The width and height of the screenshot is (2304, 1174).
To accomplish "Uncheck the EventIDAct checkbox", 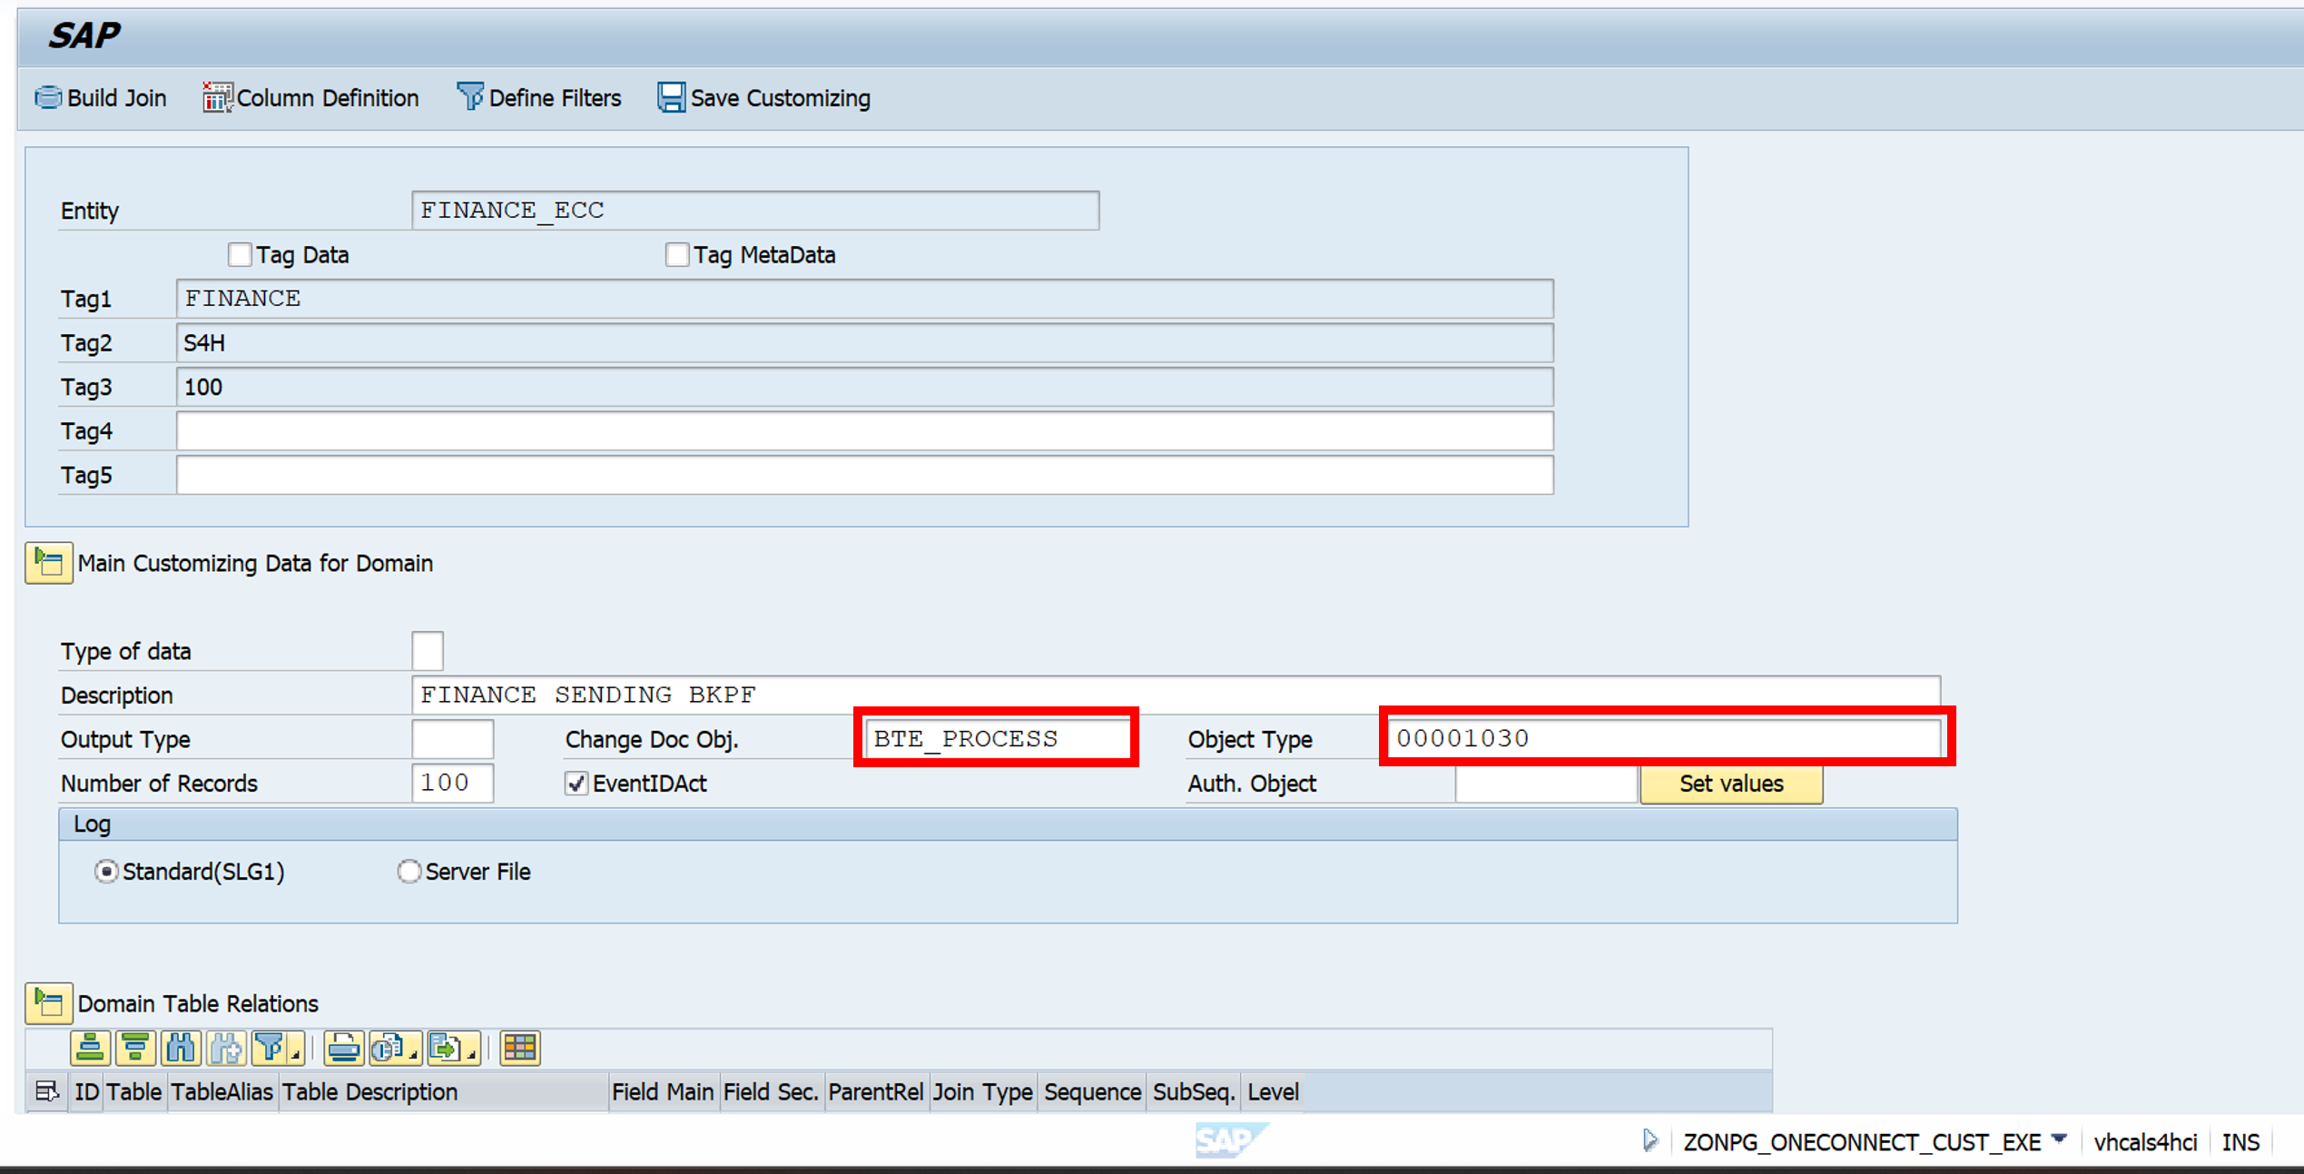I will pyautogui.click(x=576, y=784).
